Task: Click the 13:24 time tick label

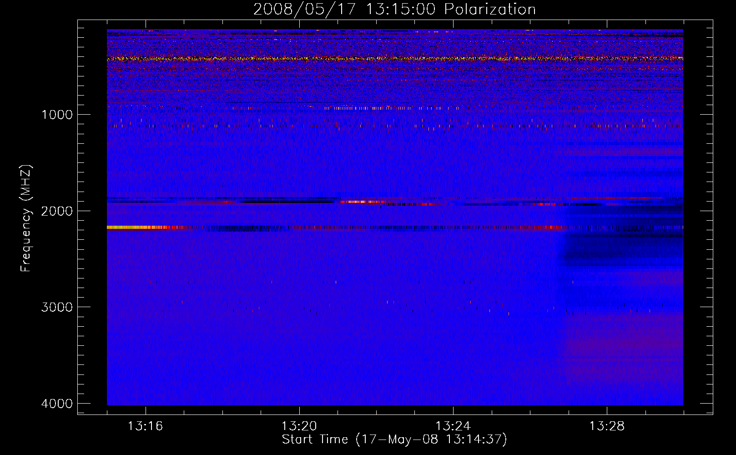Action: (453, 426)
